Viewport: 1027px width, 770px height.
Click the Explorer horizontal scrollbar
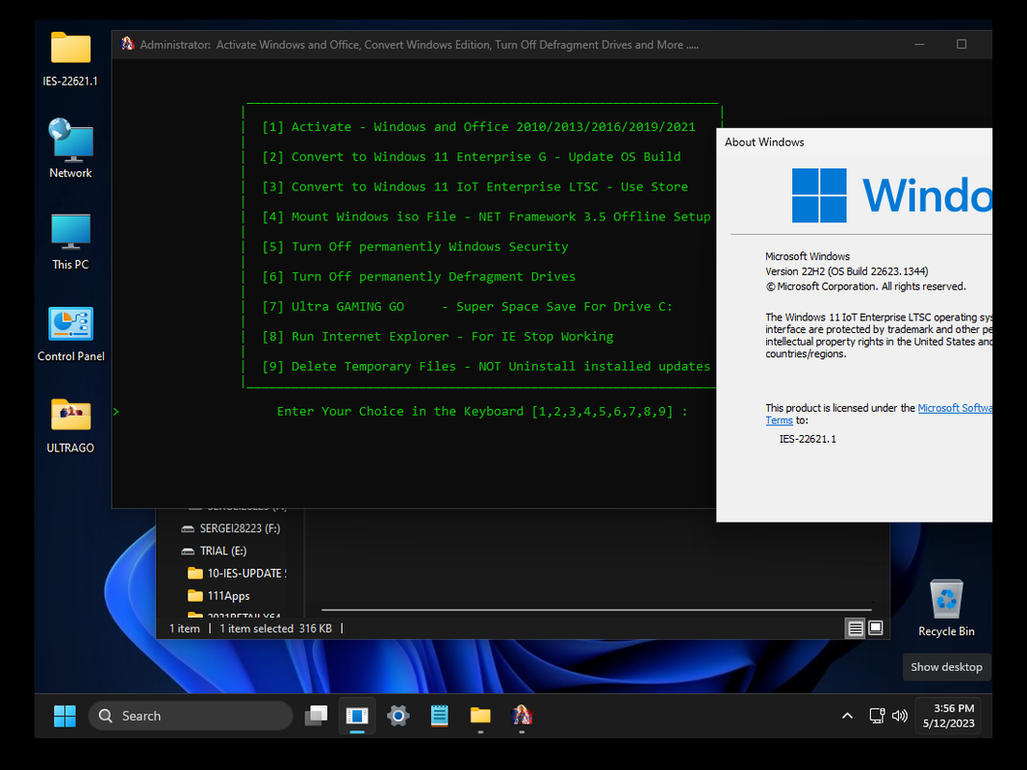click(x=596, y=609)
